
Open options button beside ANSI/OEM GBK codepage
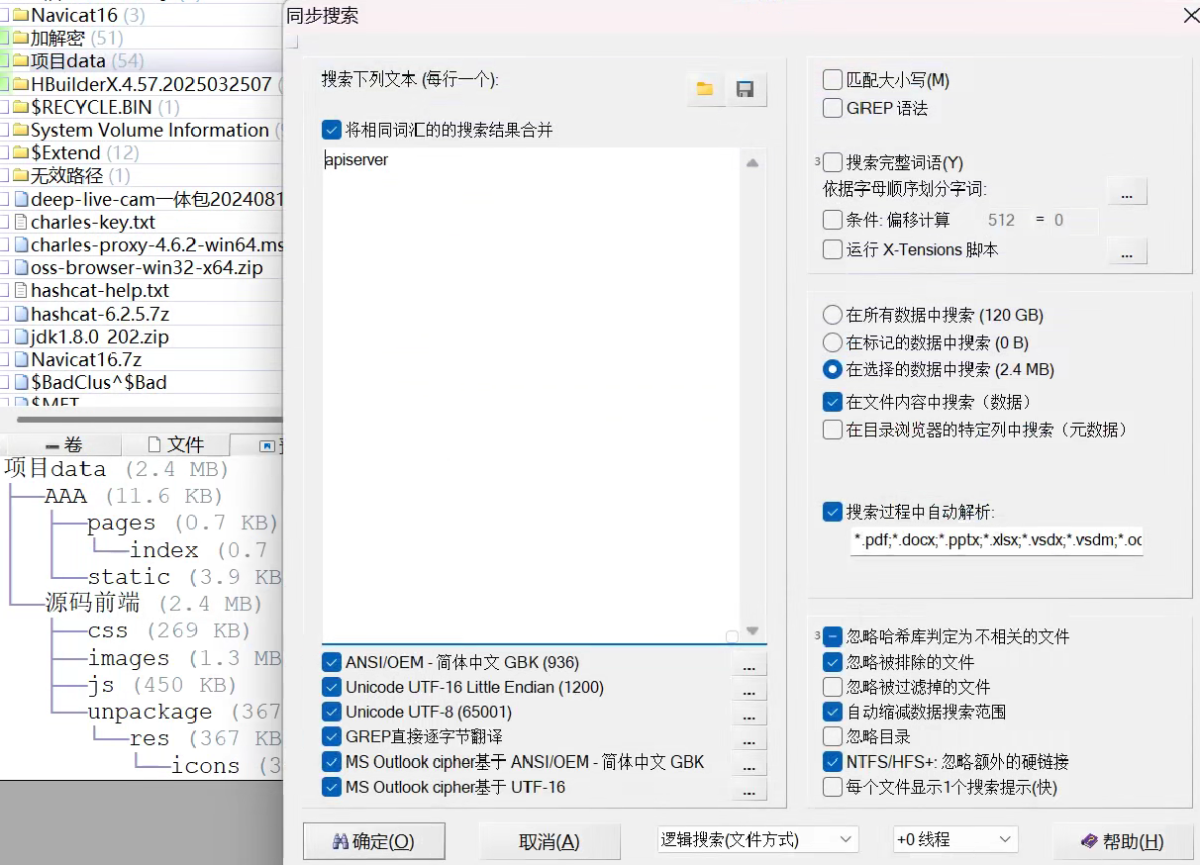click(748, 666)
